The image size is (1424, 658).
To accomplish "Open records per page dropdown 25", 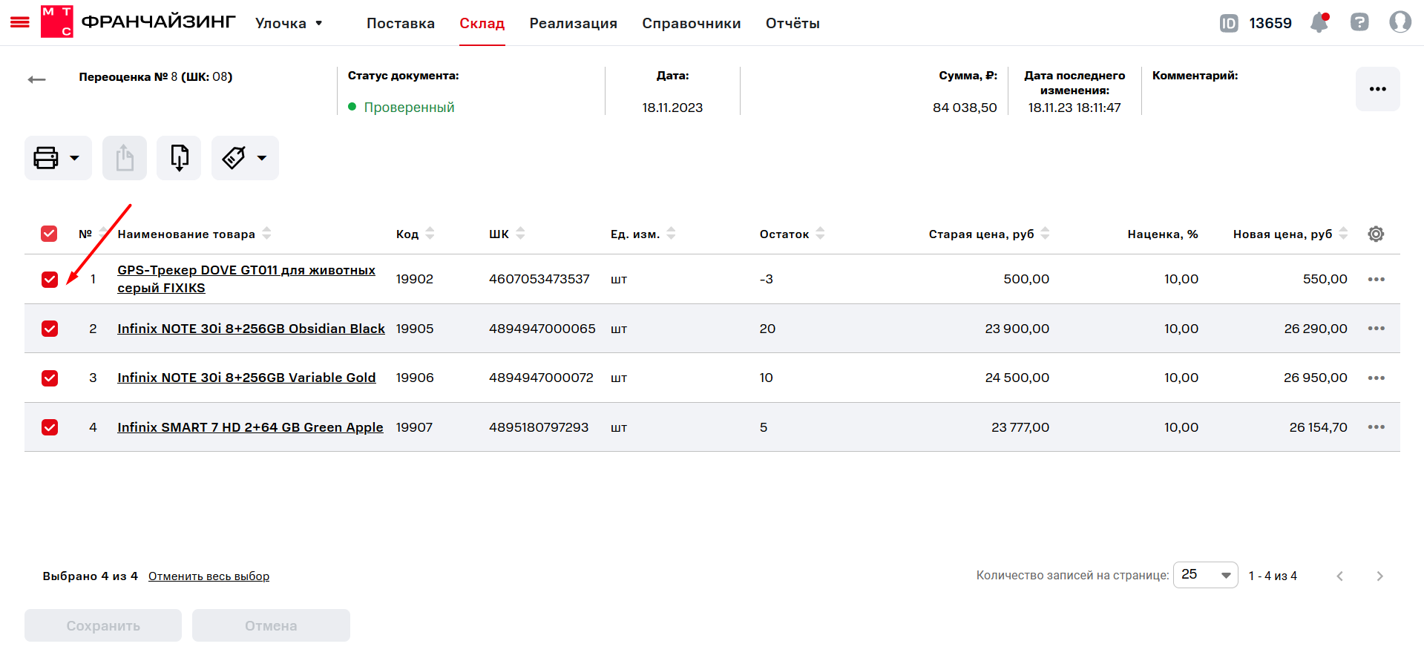I will pyautogui.click(x=1206, y=575).
